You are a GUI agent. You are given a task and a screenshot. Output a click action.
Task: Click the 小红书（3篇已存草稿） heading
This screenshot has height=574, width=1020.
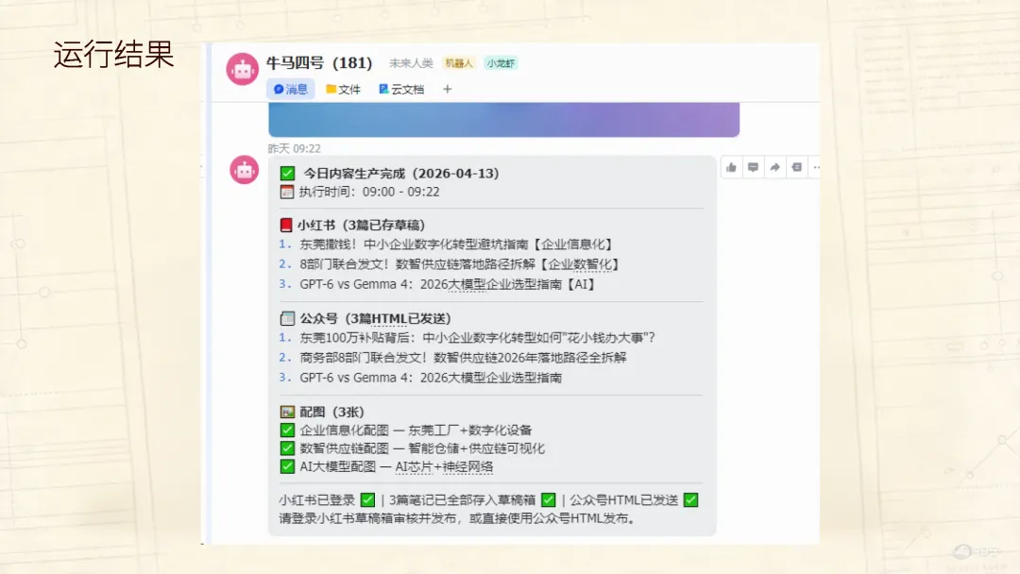click(x=361, y=225)
